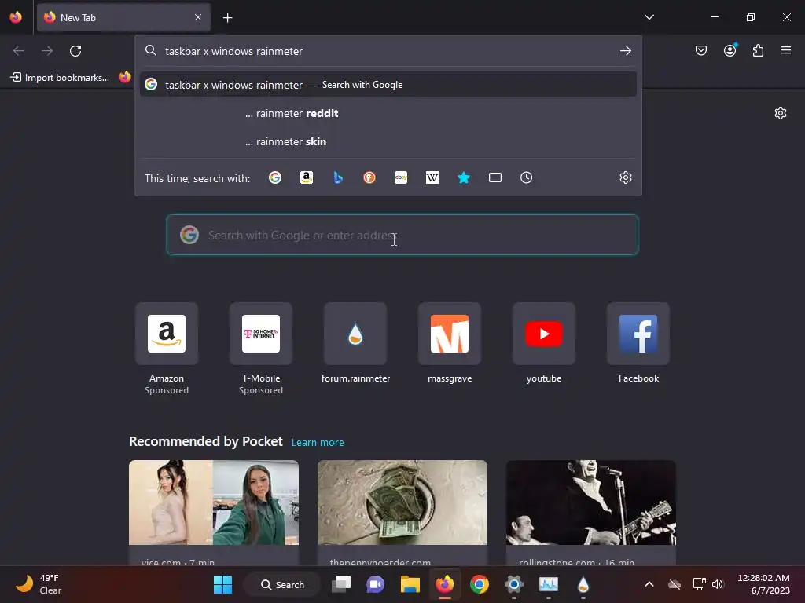Open the thepennyhoarder.com Pocket story card
The height and width of the screenshot is (603, 805).
pyautogui.click(x=402, y=513)
